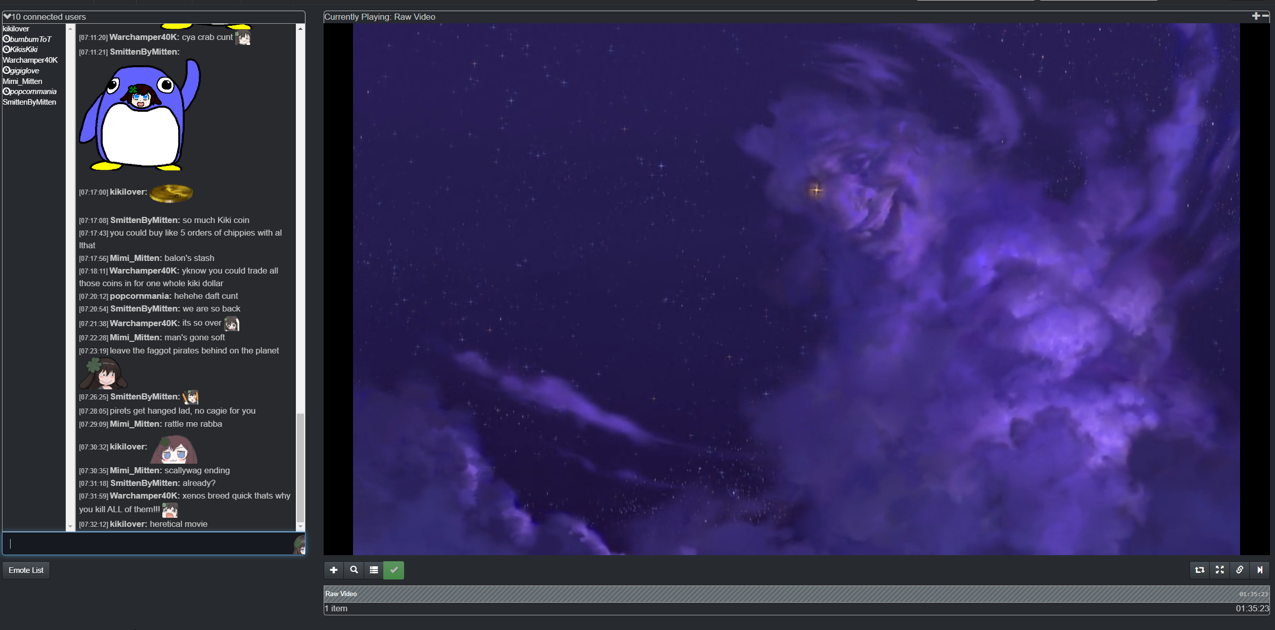Skip to next video in playlist
1275x630 pixels.
click(x=1259, y=570)
